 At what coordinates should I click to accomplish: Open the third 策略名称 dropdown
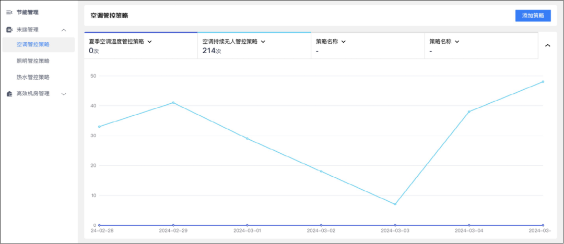[x=344, y=41]
